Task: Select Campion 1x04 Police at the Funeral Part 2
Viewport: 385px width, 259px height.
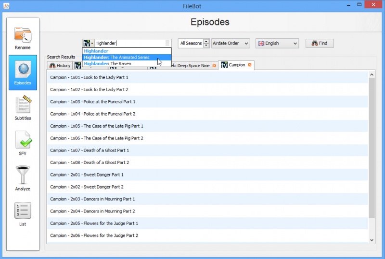Action: tap(207, 114)
